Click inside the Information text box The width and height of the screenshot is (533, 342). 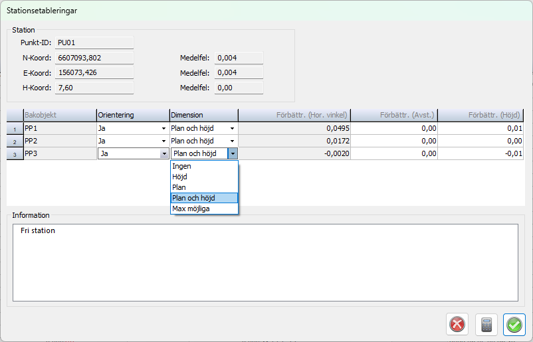[x=265, y=262]
